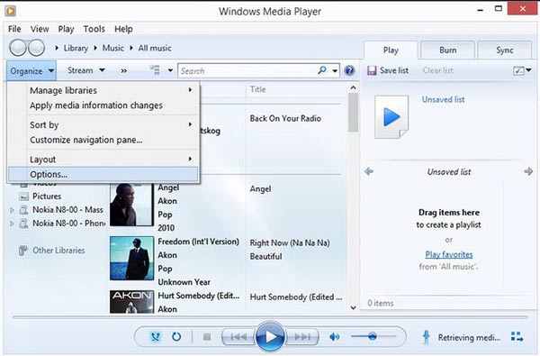Click the Windows Media Player title bar icon
The height and width of the screenshot is (356, 540).
(10, 11)
